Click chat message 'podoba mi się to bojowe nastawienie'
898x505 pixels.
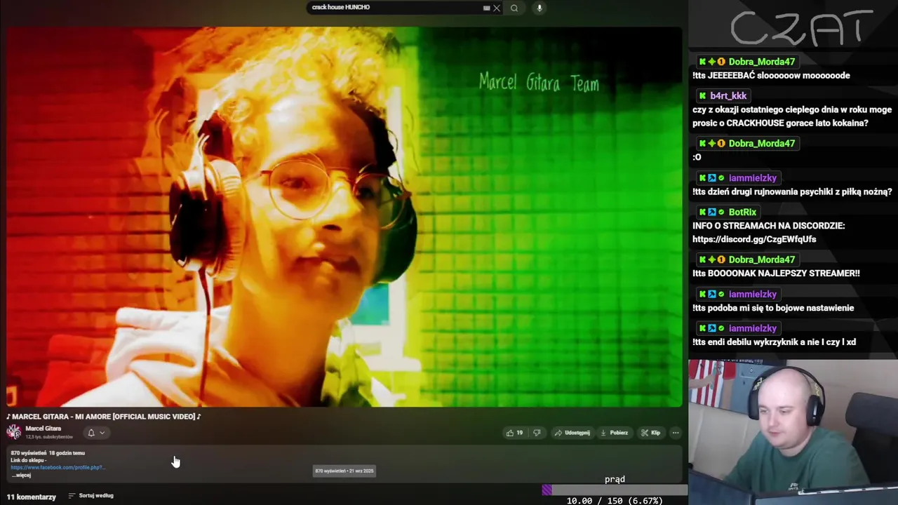coord(773,308)
